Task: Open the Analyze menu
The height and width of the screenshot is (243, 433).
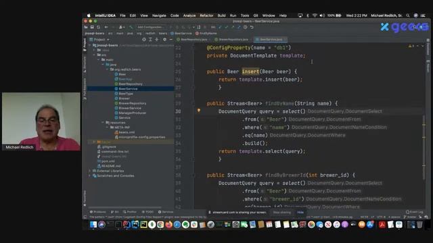Action: click(189, 16)
